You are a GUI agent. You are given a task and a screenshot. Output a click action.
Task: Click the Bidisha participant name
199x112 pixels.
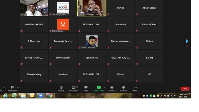tap(149, 41)
